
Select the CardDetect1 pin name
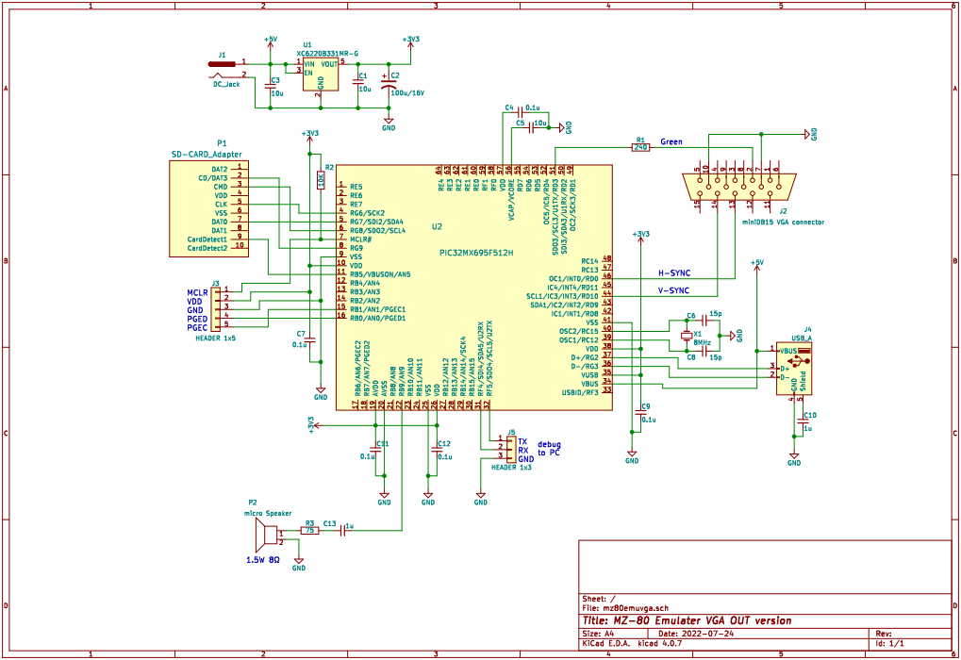[207, 239]
